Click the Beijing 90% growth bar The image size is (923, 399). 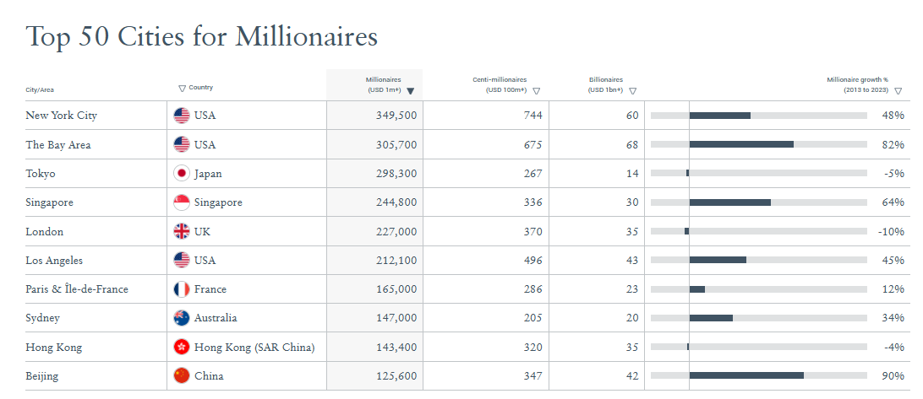[x=746, y=375]
